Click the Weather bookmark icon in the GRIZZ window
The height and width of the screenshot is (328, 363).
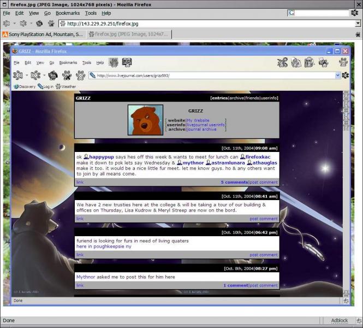coord(59,86)
